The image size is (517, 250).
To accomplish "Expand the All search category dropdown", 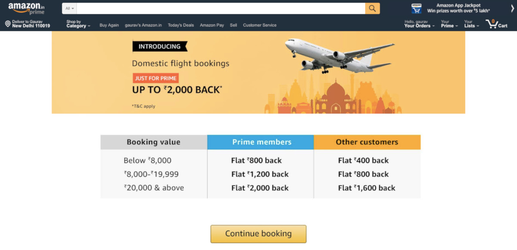I will click(x=69, y=8).
